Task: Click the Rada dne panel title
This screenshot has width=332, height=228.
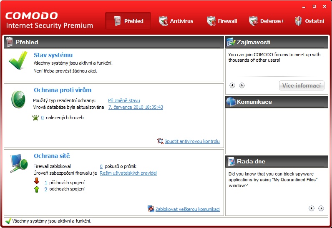Action: tap(251, 161)
